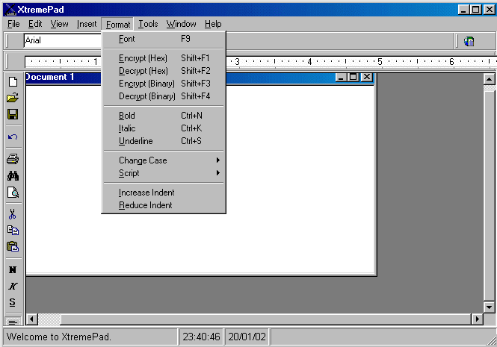Image resolution: width=497 pixels, height=347 pixels.
Task: Click the vertical scrollbar up arrow
Action: (x=489, y=79)
